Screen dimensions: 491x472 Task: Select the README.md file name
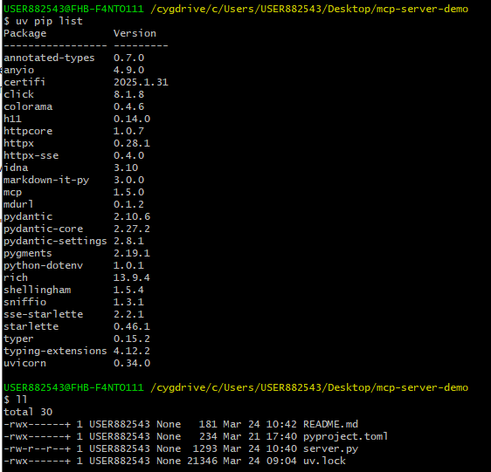pyautogui.click(x=330, y=424)
